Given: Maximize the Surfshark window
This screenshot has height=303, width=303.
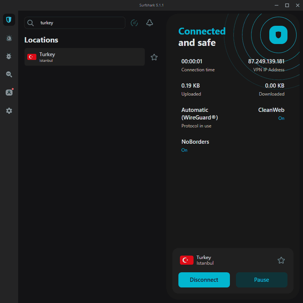Looking at the screenshot, I should point(287,5).
